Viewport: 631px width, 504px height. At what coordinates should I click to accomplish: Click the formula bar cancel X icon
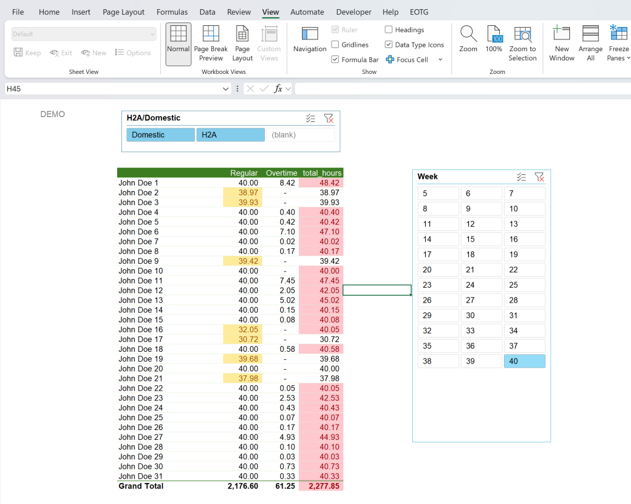pos(250,89)
